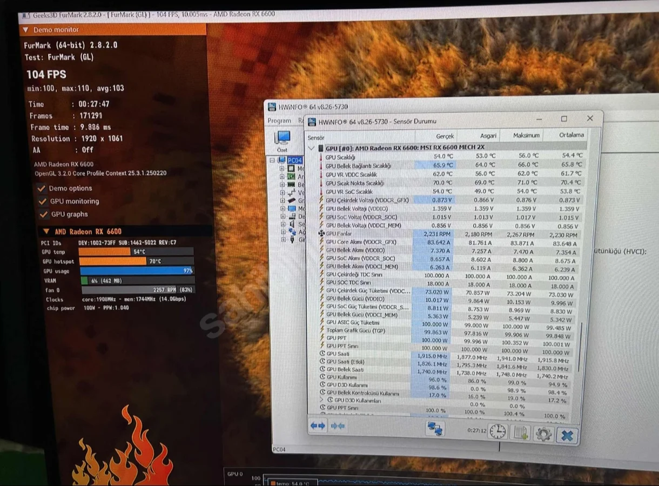The width and height of the screenshot is (659, 486).
Task: Click the GPU hotspot 70°C bar
Action: pos(136,261)
